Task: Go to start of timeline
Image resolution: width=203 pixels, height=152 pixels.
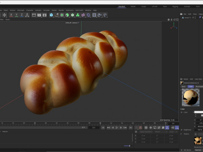Action: coord(103,128)
